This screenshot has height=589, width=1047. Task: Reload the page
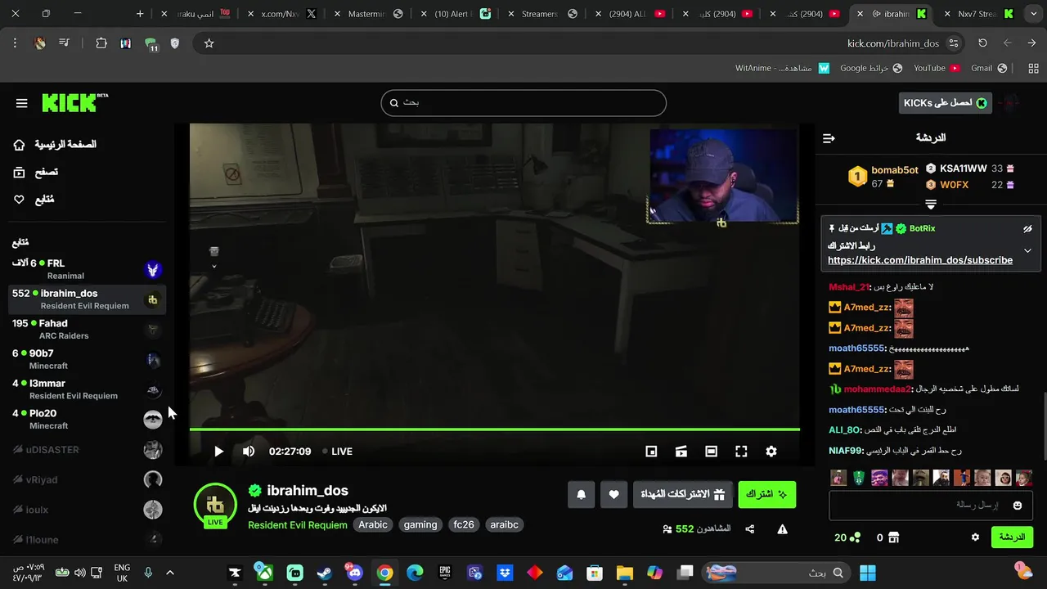click(x=982, y=43)
